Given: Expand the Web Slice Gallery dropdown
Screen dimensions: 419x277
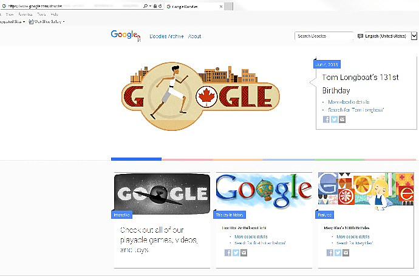Looking at the screenshot, I should click(x=64, y=22).
